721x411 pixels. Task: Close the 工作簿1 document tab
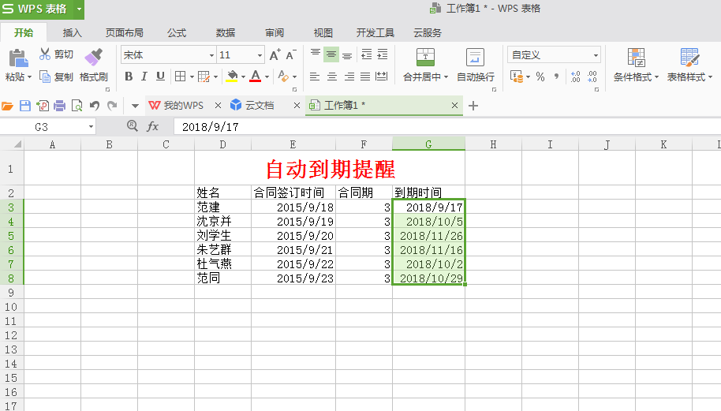coord(454,106)
